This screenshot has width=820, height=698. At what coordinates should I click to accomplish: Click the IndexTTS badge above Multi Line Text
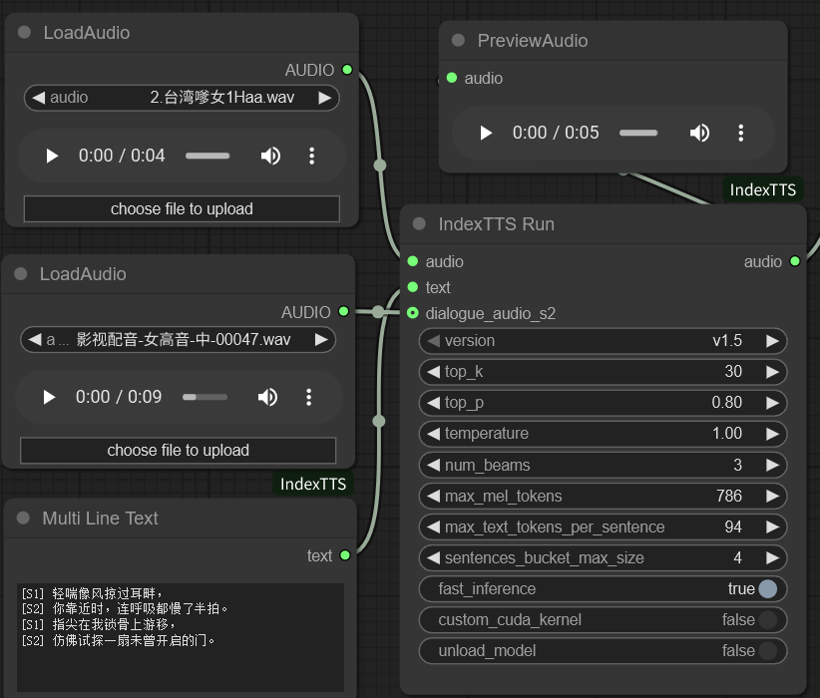[313, 484]
